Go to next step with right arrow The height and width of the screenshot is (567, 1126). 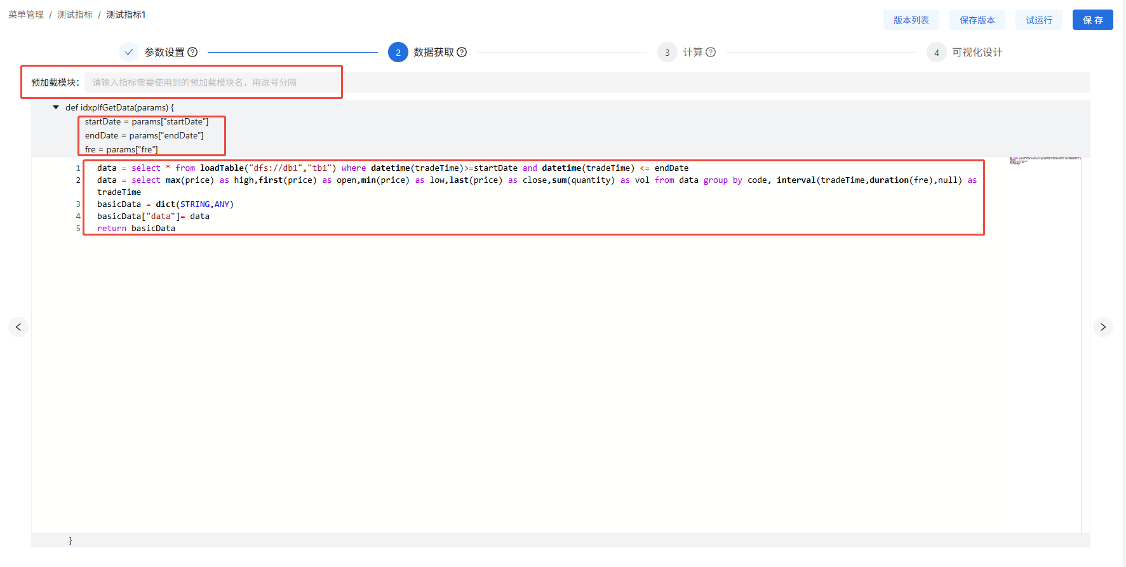(1103, 327)
